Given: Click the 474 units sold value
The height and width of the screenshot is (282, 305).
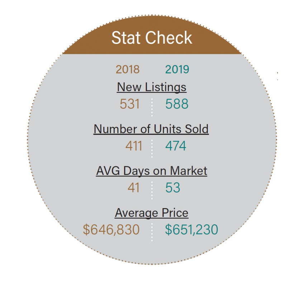Looking at the screenshot, I should coord(176,146).
